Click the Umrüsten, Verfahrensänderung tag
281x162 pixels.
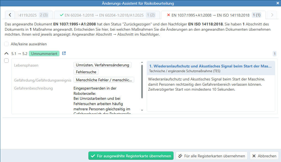(103, 65)
